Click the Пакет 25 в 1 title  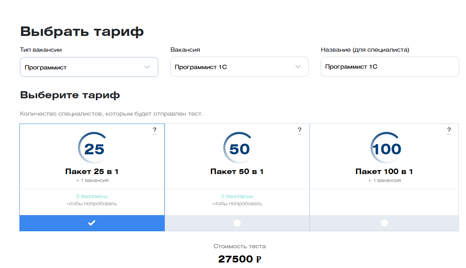point(92,171)
